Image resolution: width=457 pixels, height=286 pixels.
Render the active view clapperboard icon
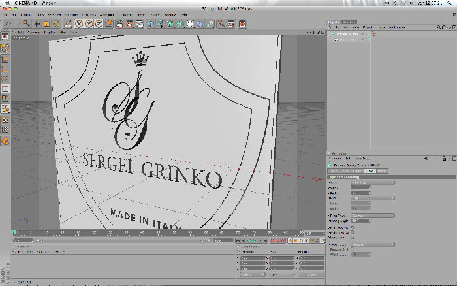pyautogui.click(x=119, y=24)
